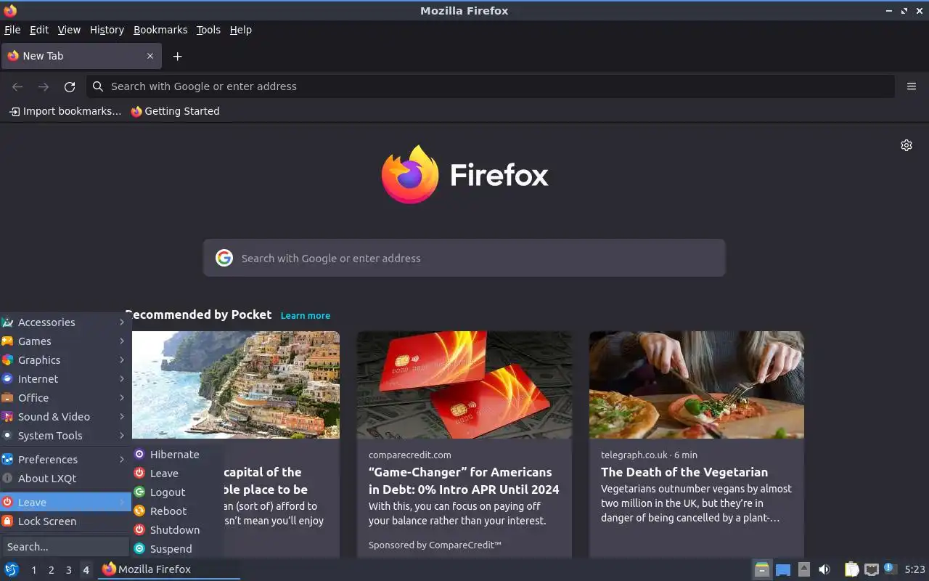
Task: Switch to desktop 3
Action: pos(68,570)
